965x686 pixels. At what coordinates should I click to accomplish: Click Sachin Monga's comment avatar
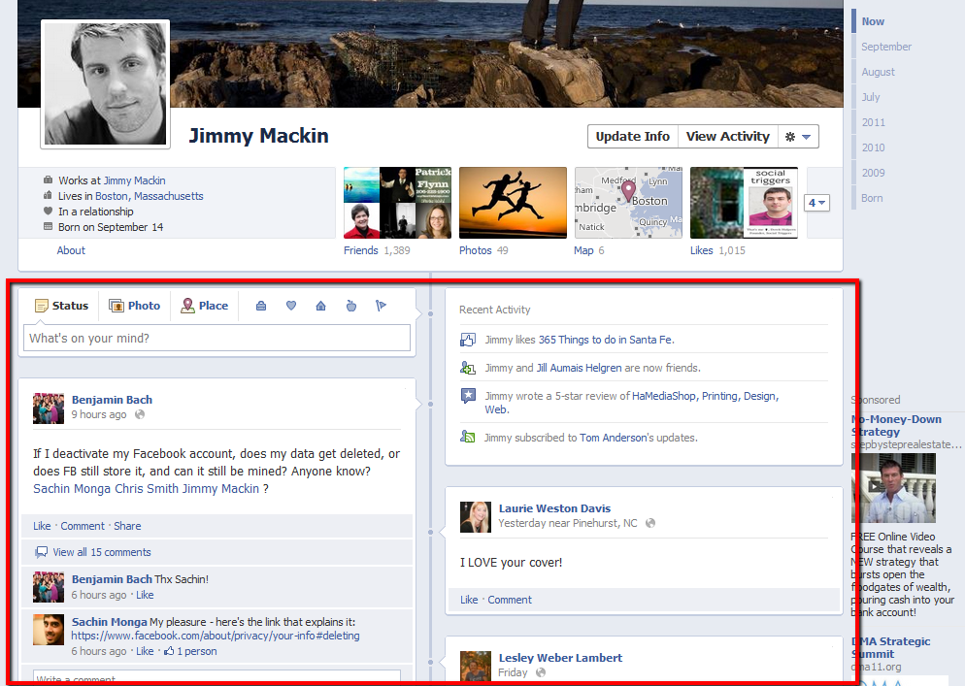tap(49, 630)
